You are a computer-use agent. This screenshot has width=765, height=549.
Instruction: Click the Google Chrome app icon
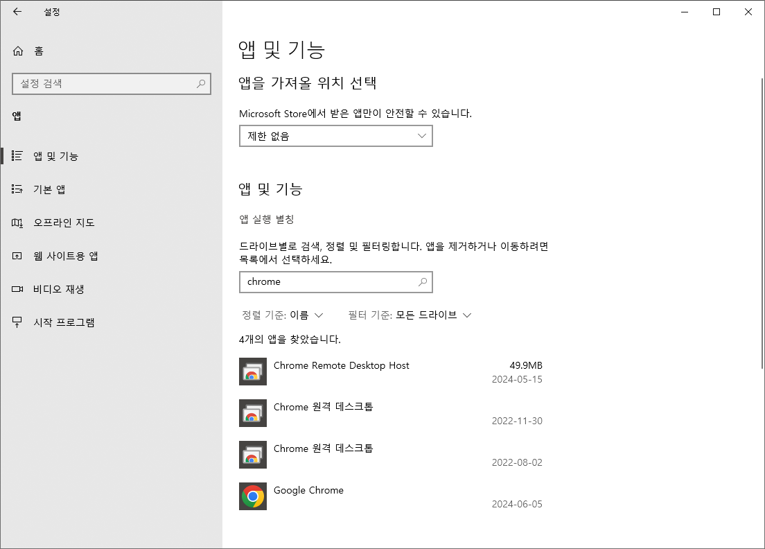coord(253,496)
